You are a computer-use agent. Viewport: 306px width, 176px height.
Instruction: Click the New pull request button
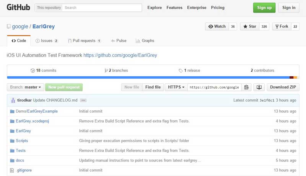[64, 87]
